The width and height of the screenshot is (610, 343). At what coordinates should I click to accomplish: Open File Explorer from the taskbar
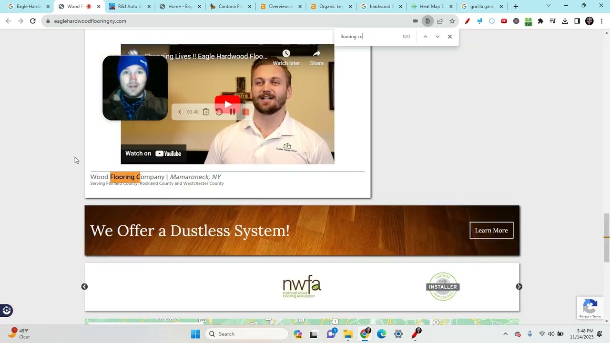pyautogui.click(x=347, y=334)
